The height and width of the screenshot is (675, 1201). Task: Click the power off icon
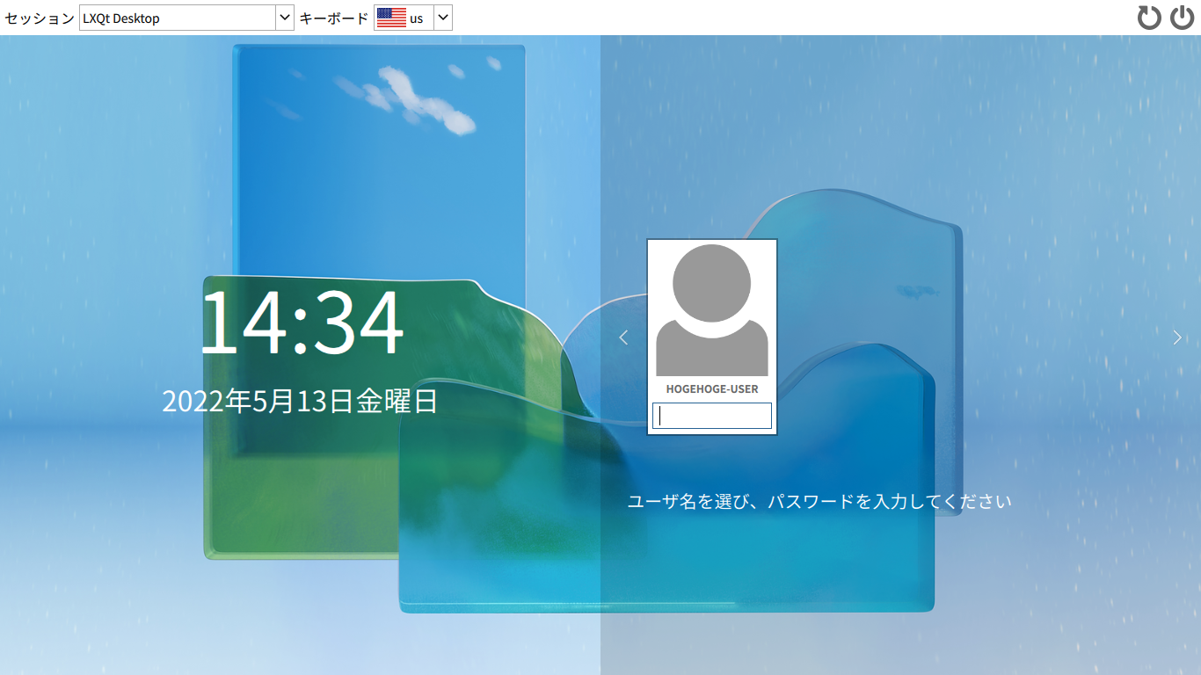(x=1183, y=18)
